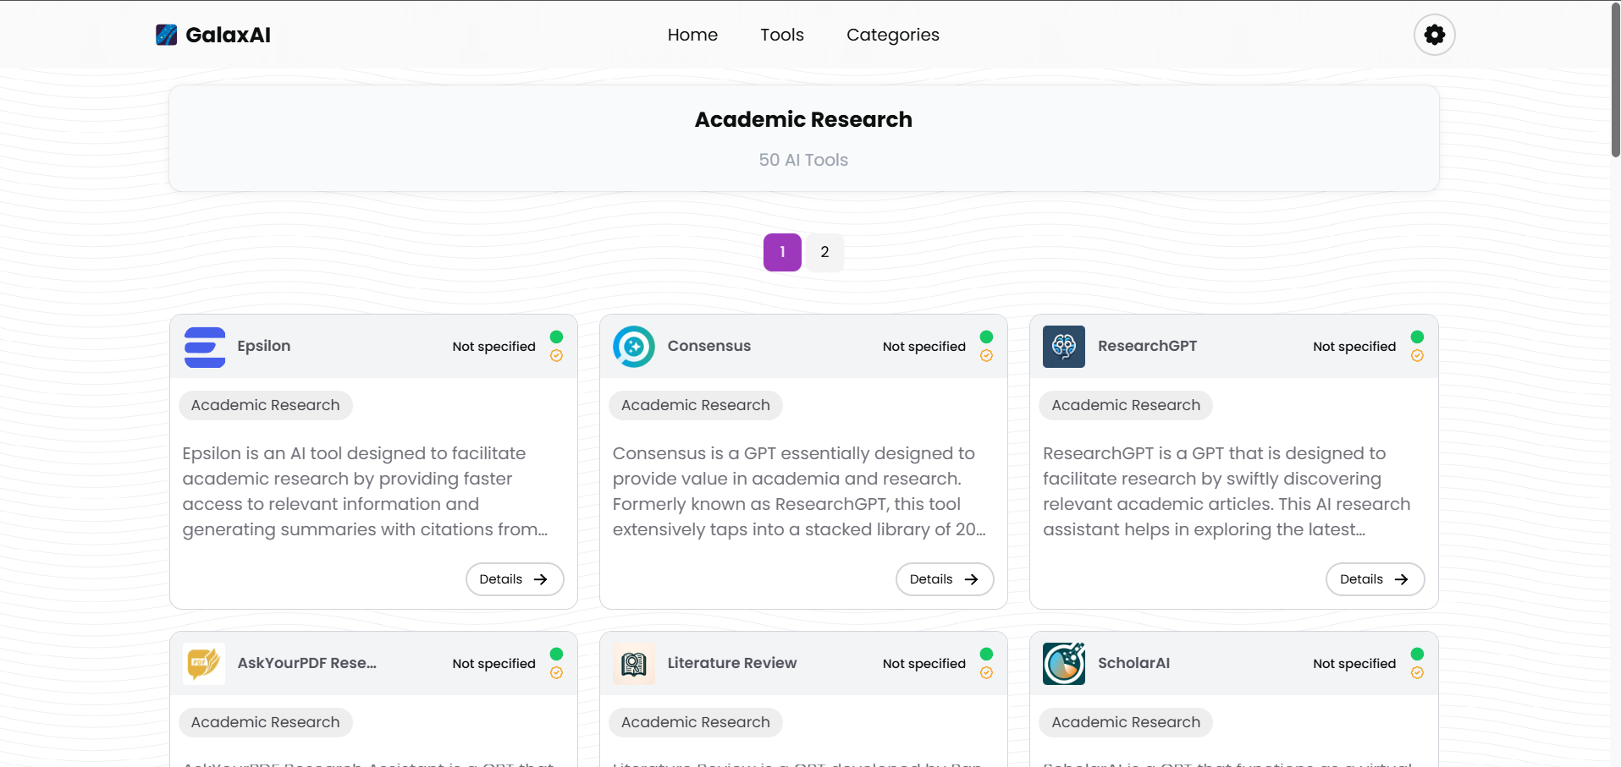1621x767 pixels.
Task: Click the '50 AI Tools' count text
Action: pyautogui.click(x=803, y=160)
